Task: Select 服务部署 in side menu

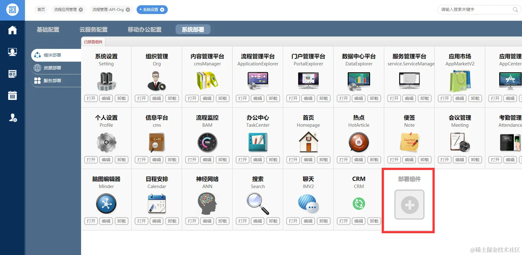Action: [56, 81]
